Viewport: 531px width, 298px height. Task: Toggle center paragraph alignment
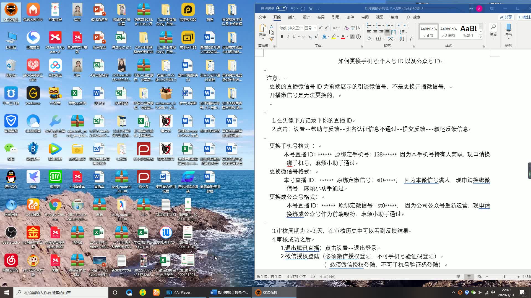pyautogui.click(x=375, y=32)
